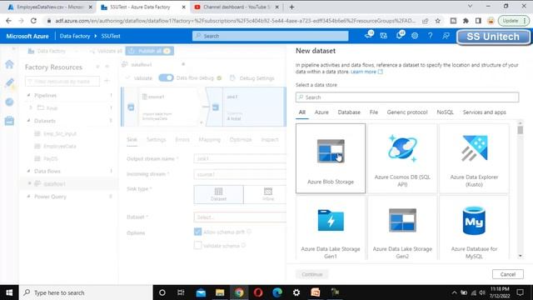Open the Manage toolbox icon in sidebar
Image resolution: width=533 pixels, height=300 pixels.
tap(9, 120)
